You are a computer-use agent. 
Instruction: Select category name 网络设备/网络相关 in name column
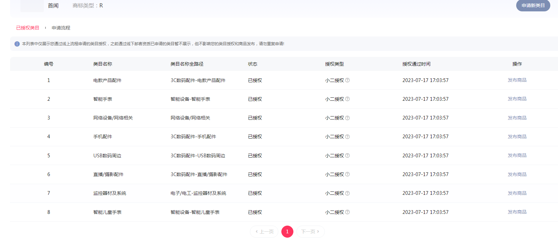coord(113,118)
